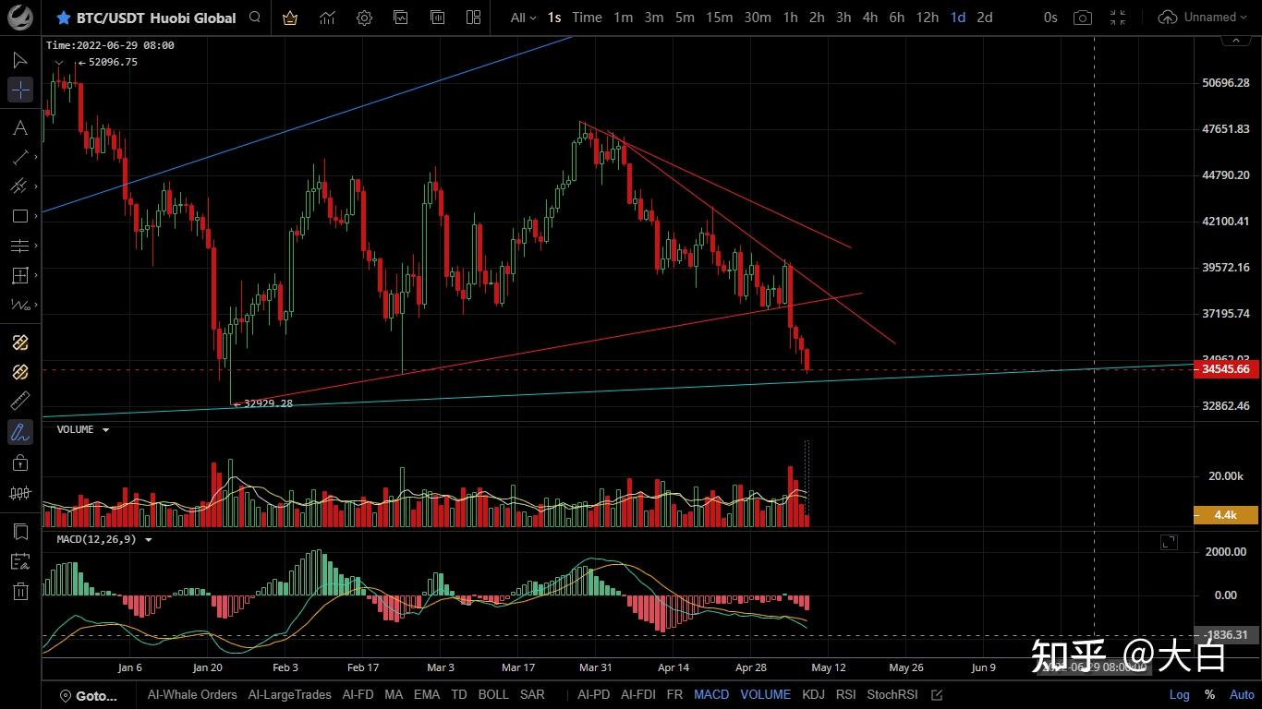Expand horizontal lines tool submenu arrow
1262x709 pixels.
pos(36,246)
